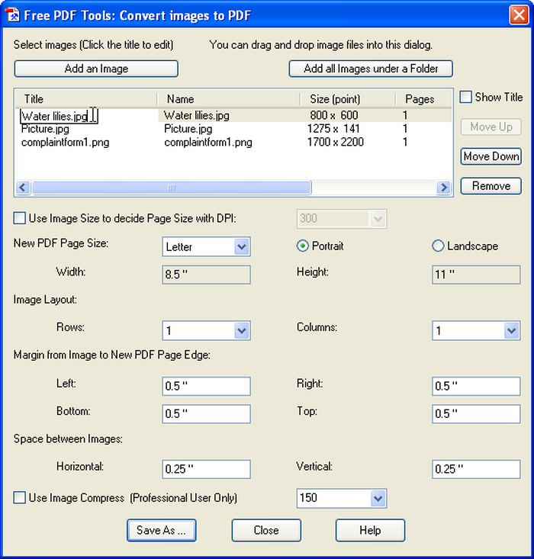
Task: Click the right scroll arrow in image list
Action: point(443,187)
